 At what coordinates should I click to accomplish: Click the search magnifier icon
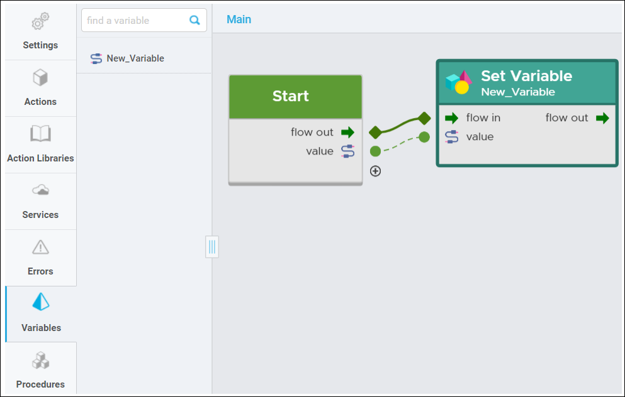[194, 20]
